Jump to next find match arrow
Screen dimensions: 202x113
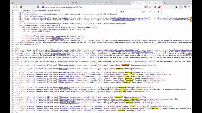154,12
